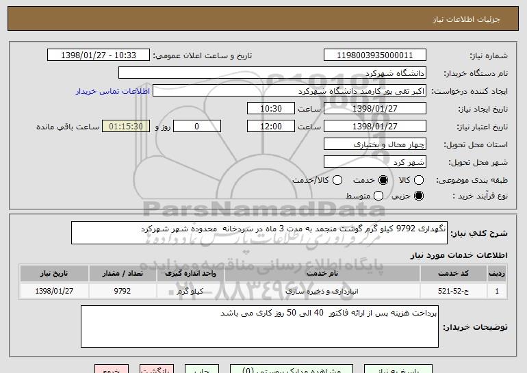Click the creation time field 10:30

click(271, 109)
